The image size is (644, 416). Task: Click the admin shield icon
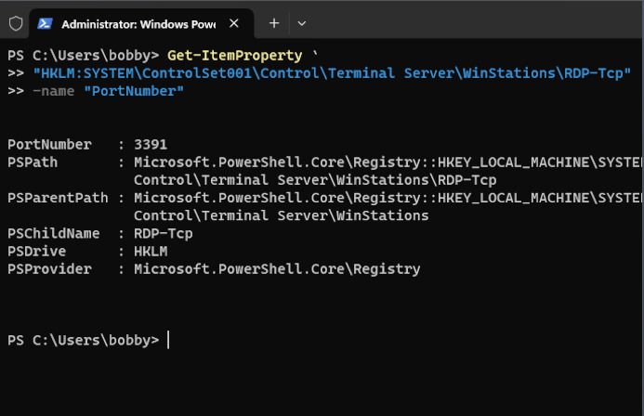tap(16, 23)
